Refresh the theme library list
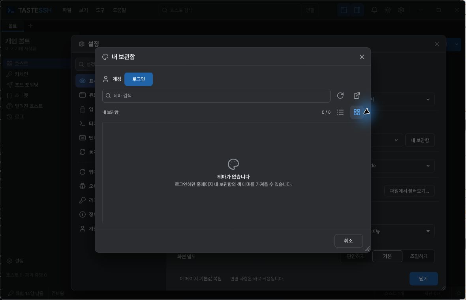 pyautogui.click(x=340, y=96)
